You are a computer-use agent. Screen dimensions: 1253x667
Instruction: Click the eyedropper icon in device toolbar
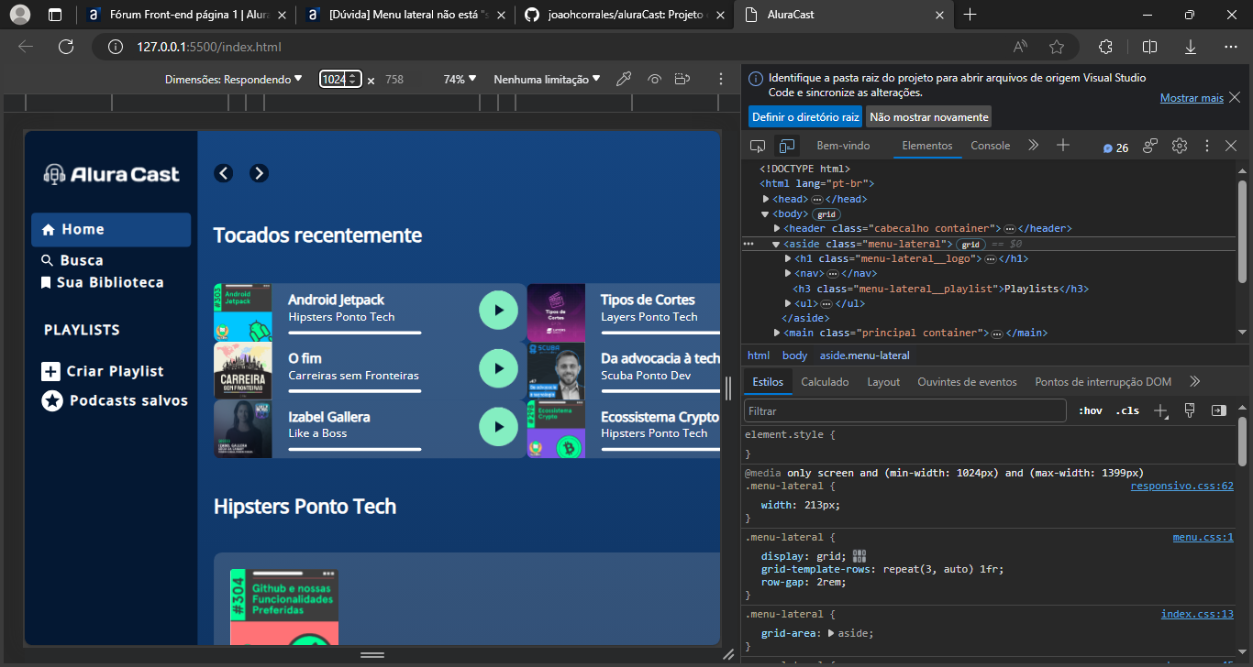tap(624, 80)
